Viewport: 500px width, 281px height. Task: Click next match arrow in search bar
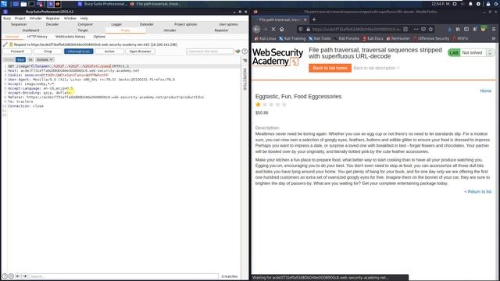(x=24, y=276)
